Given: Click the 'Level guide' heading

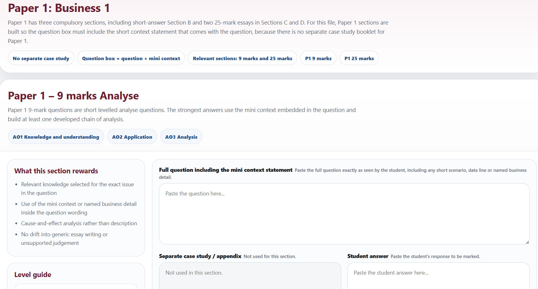Looking at the screenshot, I should (33, 275).
